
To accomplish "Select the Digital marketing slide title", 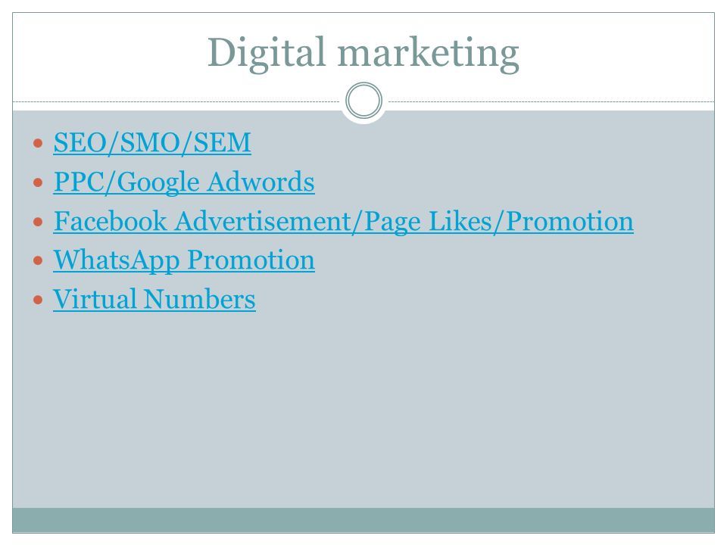I will pyautogui.click(x=363, y=53).
